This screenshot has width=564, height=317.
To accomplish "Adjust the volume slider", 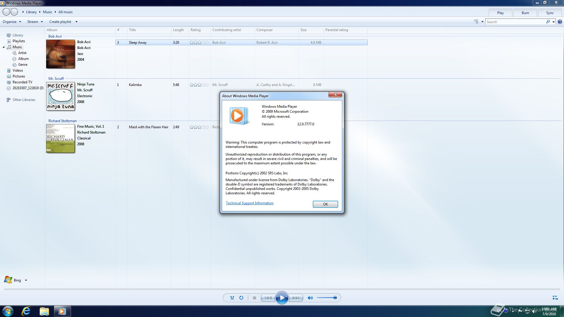I will 327,298.
